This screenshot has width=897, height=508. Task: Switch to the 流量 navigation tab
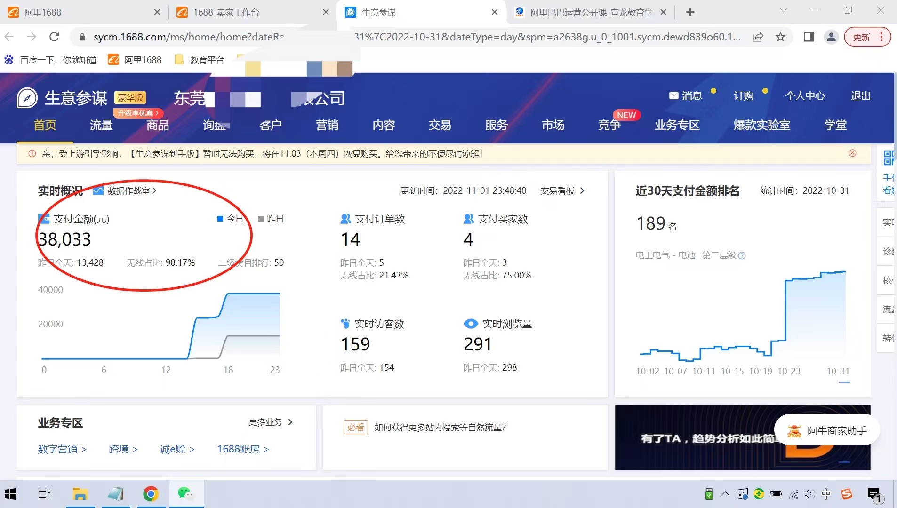(101, 125)
